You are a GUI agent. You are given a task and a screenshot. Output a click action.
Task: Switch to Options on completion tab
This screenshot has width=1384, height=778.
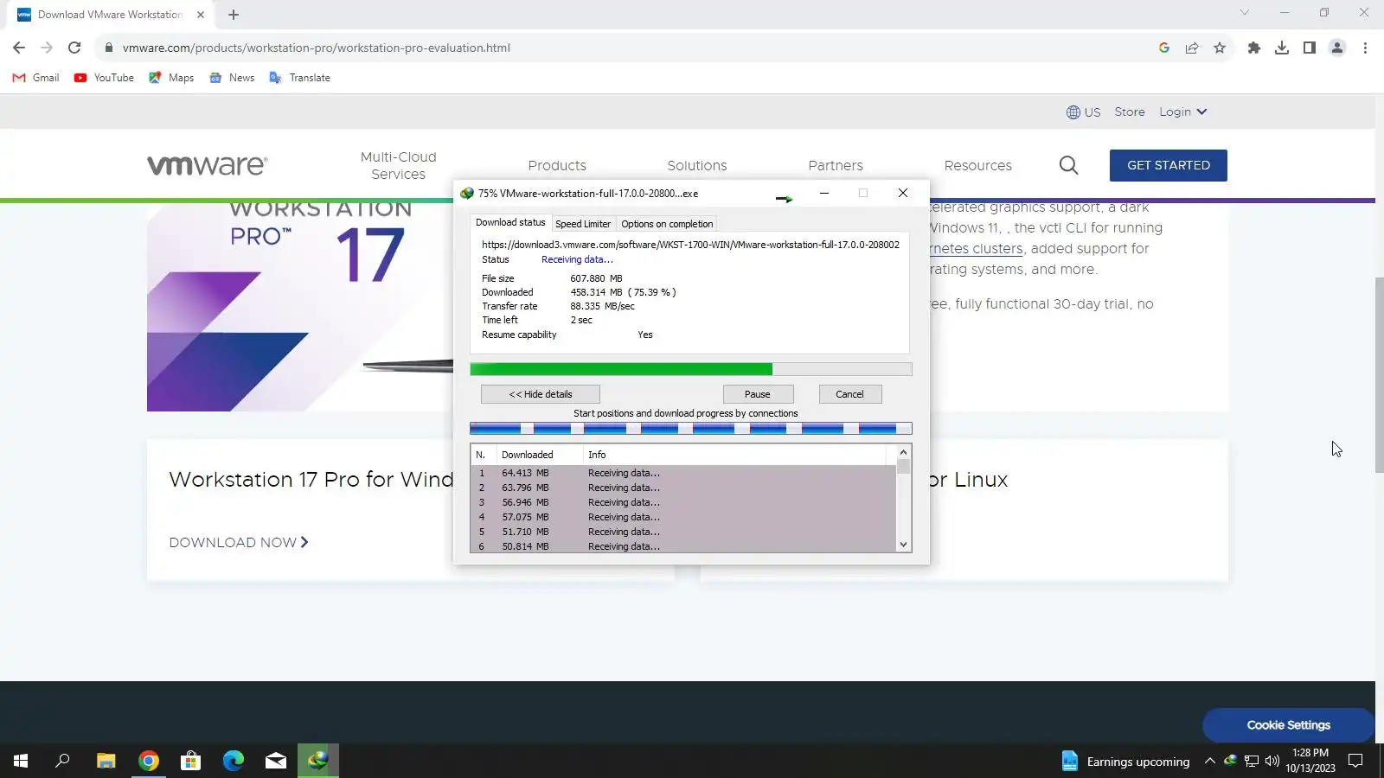(667, 224)
